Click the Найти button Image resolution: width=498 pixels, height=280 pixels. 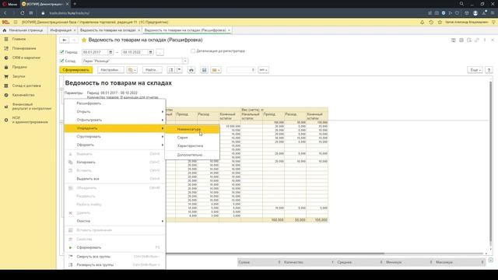(153, 70)
